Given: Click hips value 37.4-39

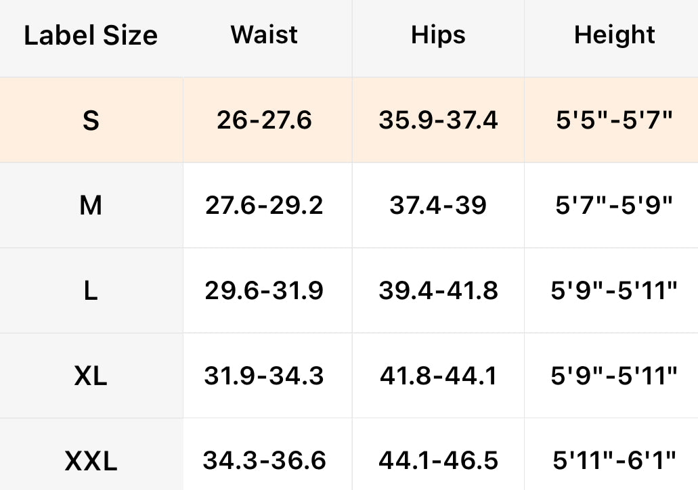Looking at the screenshot, I should click(438, 205).
